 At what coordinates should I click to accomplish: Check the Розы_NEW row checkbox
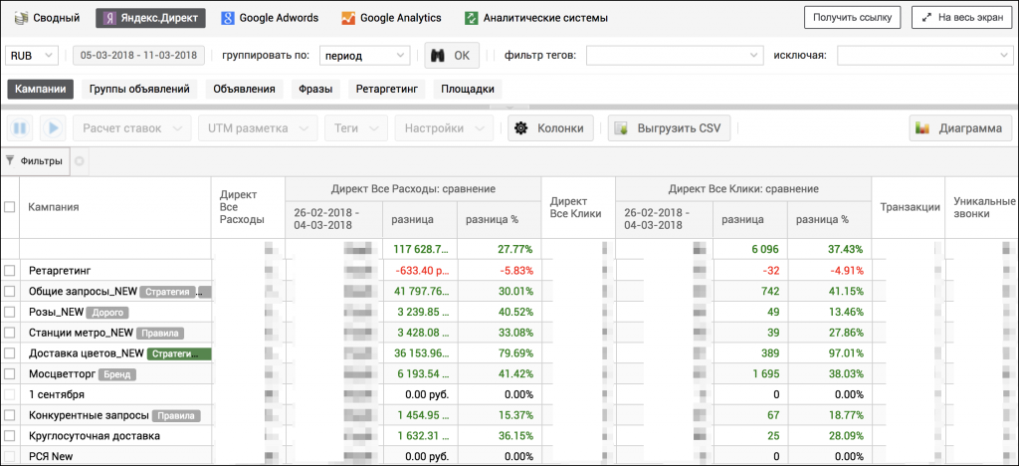coord(10,312)
